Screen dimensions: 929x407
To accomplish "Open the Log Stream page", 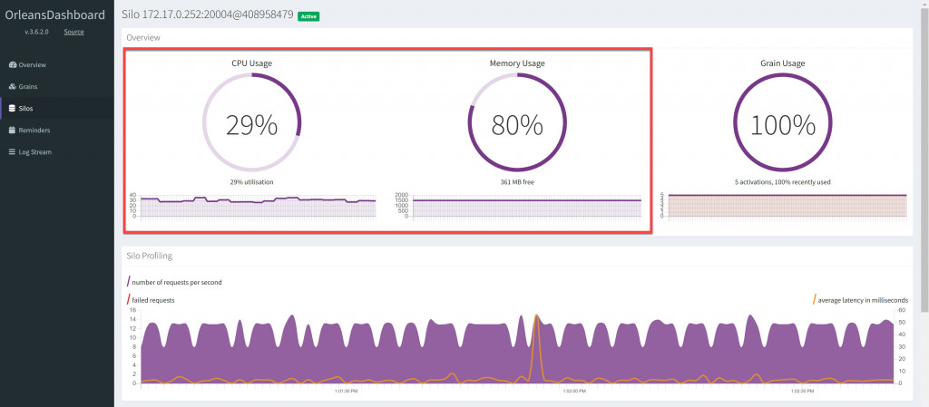I will pyautogui.click(x=57, y=152).
